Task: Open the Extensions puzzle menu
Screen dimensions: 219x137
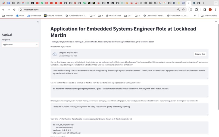Action: (x=196, y=10)
